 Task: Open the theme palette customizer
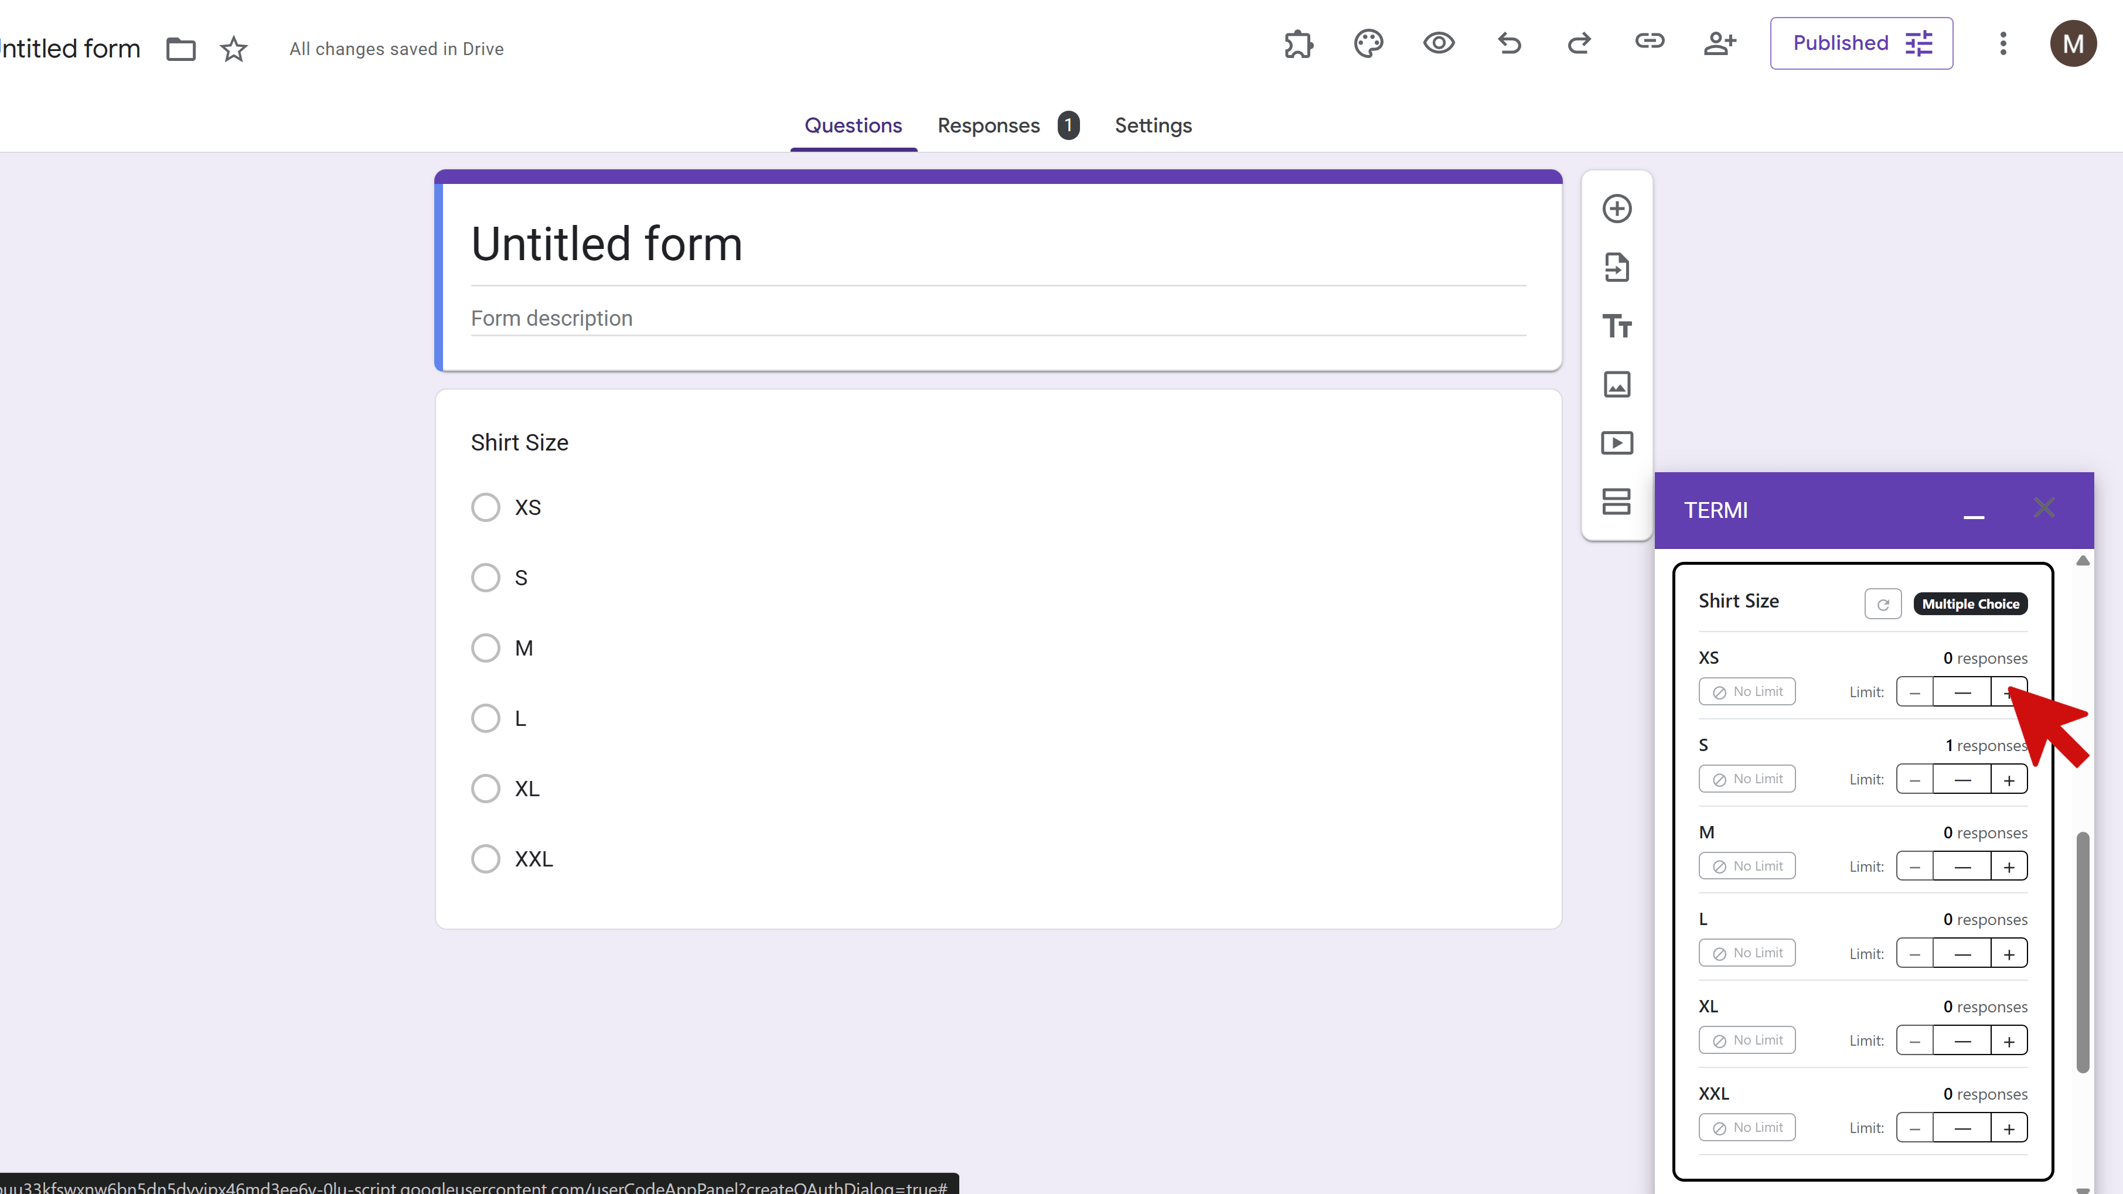point(1368,44)
